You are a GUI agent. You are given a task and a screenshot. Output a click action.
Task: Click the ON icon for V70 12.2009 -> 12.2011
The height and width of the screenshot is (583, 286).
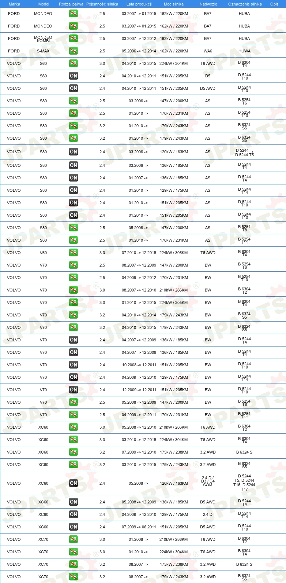74,390
